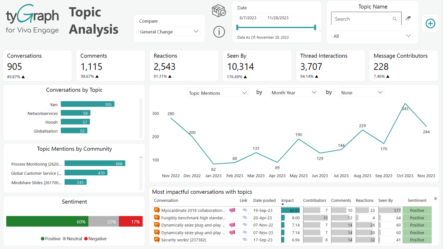Image resolution: width=443 pixels, height=249 pixels.
Task: Sort table by Impact column header
Action: pyautogui.click(x=287, y=201)
